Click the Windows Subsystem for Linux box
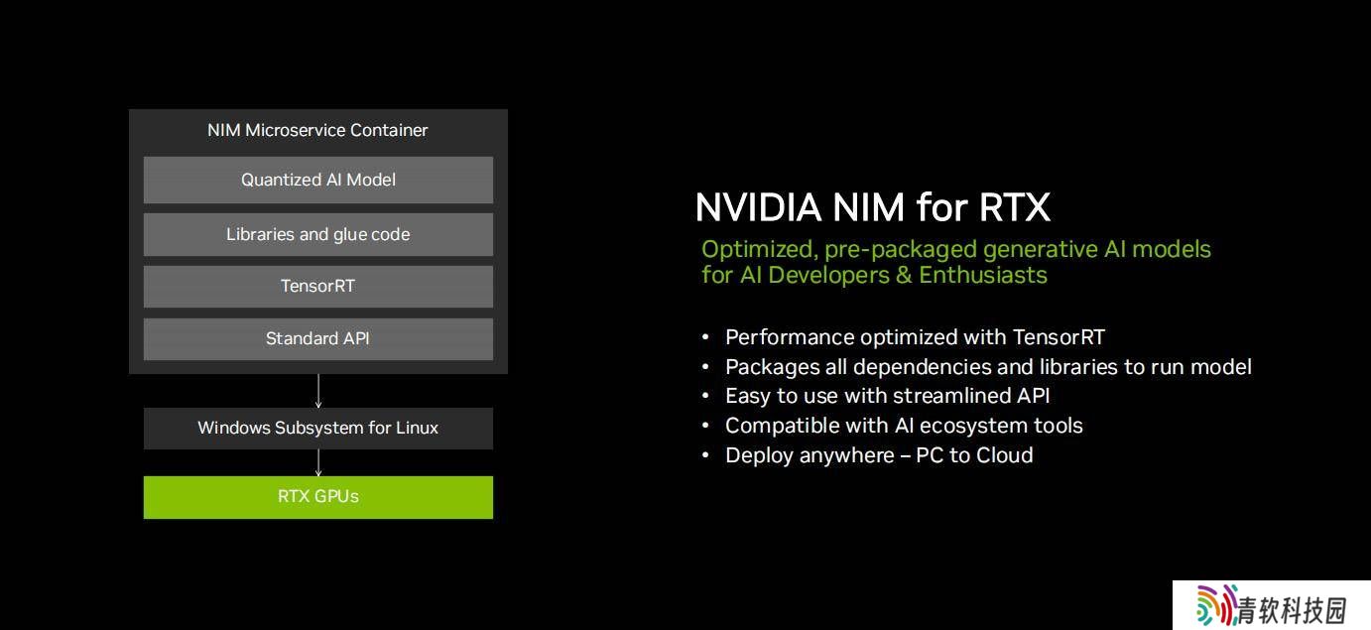 tap(318, 428)
